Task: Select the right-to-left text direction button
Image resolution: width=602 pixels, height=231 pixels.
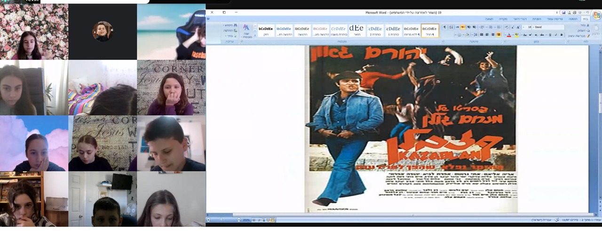Action: click(x=463, y=27)
